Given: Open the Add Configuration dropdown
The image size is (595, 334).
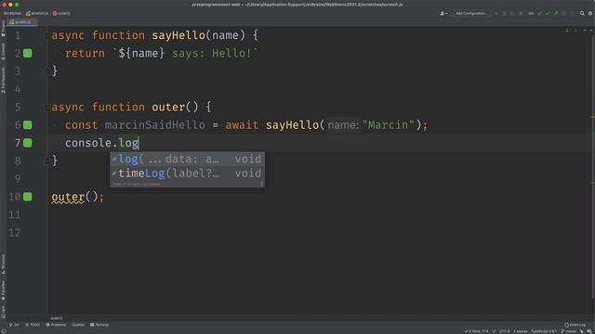Looking at the screenshot, I should 471,13.
